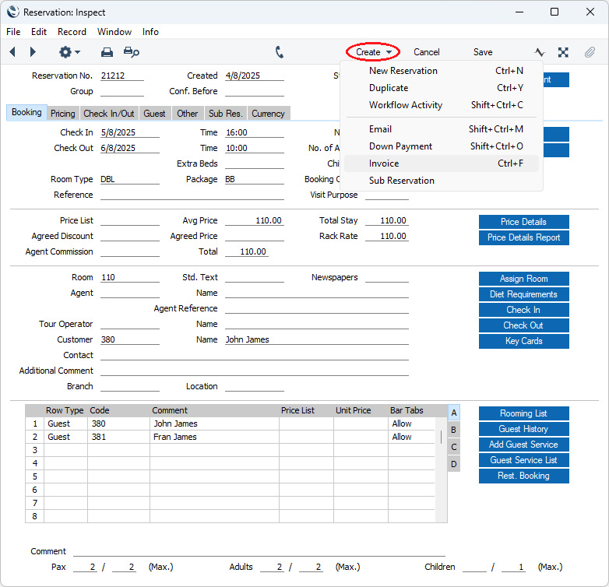Viewport: 609px width, 587px height.
Task: Click the Reservation No. field 21212
Action: tap(122, 76)
